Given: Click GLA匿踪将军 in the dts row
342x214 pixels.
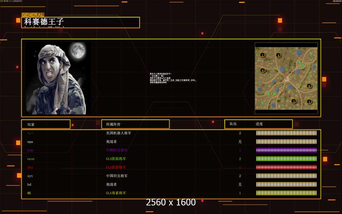Looking at the screenshot, I should [x=116, y=167].
